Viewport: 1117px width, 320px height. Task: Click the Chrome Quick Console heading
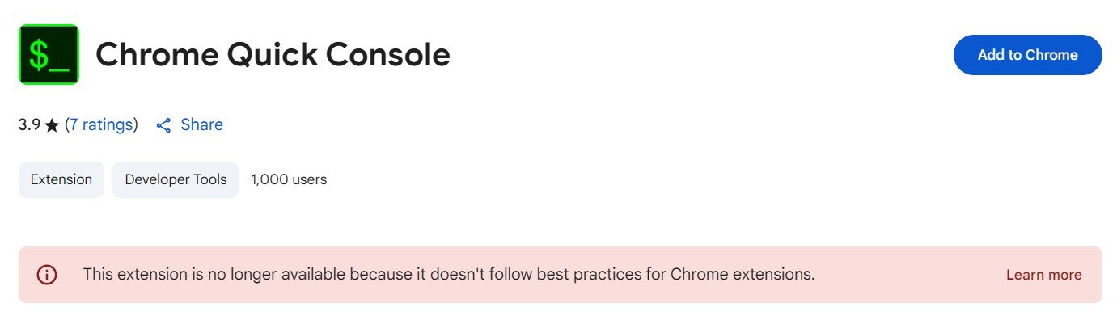click(x=273, y=55)
